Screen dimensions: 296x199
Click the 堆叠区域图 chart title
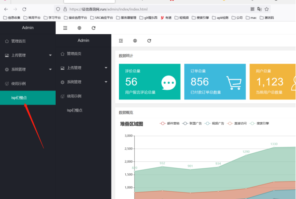pyautogui.click(x=132, y=124)
